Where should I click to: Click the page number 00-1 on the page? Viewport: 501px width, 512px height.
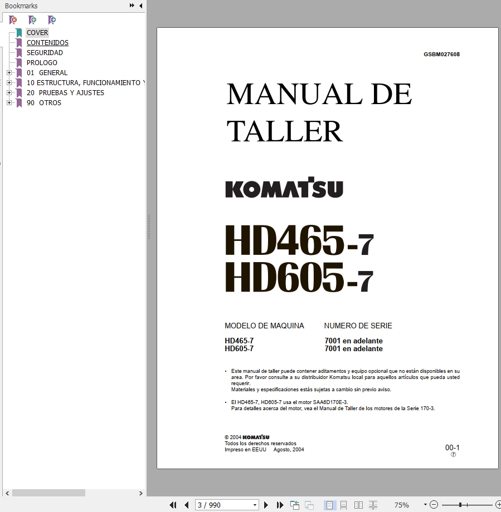(453, 447)
